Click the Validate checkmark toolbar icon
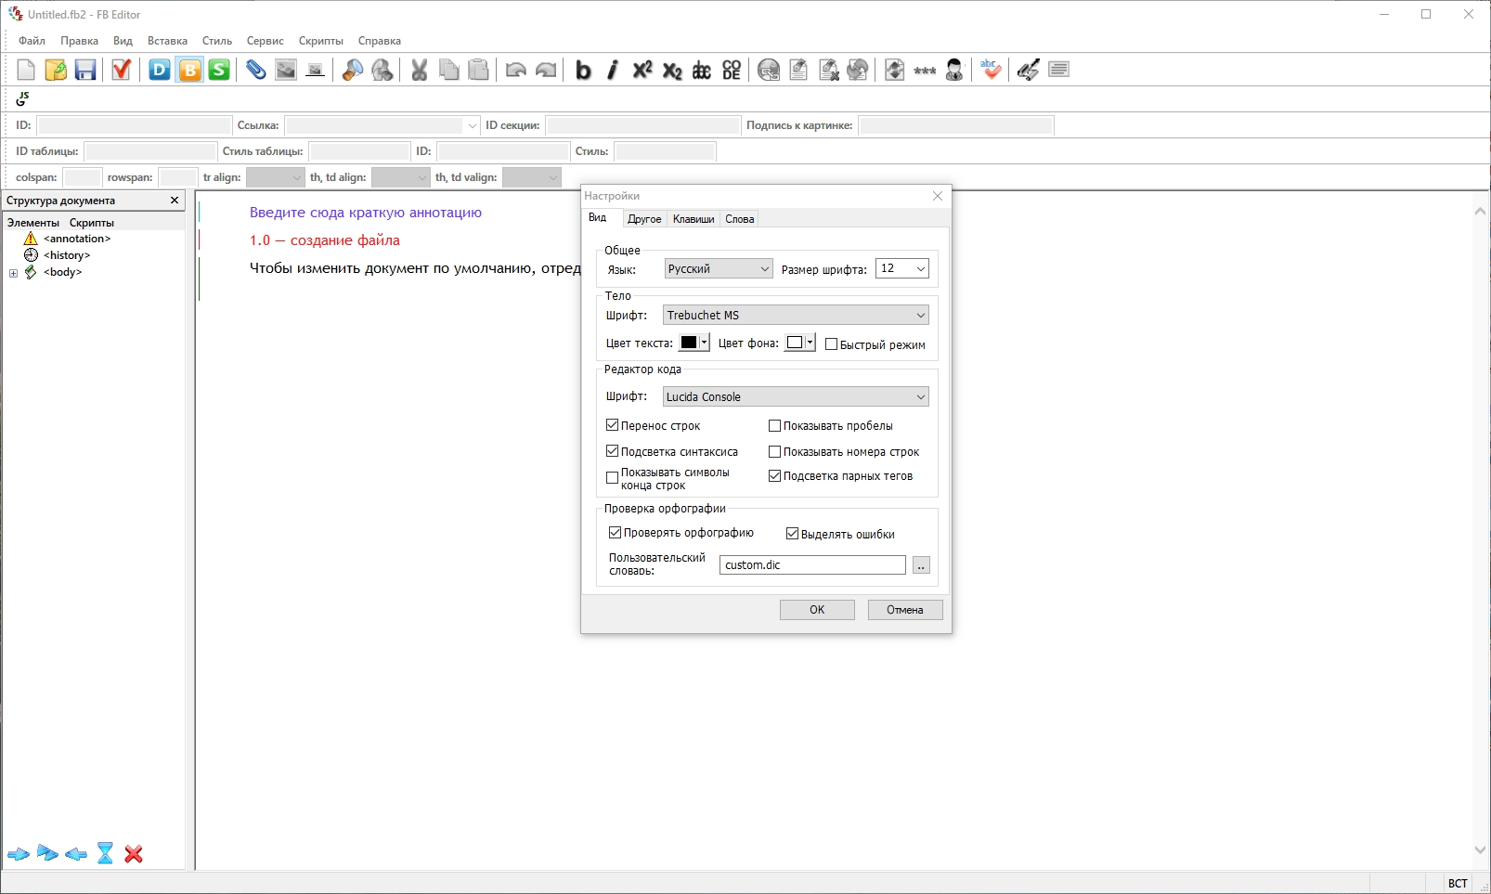The image size is (1491, 894). [121, 71]
